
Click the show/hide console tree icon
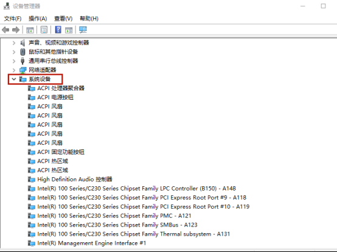tap(30, 30)
